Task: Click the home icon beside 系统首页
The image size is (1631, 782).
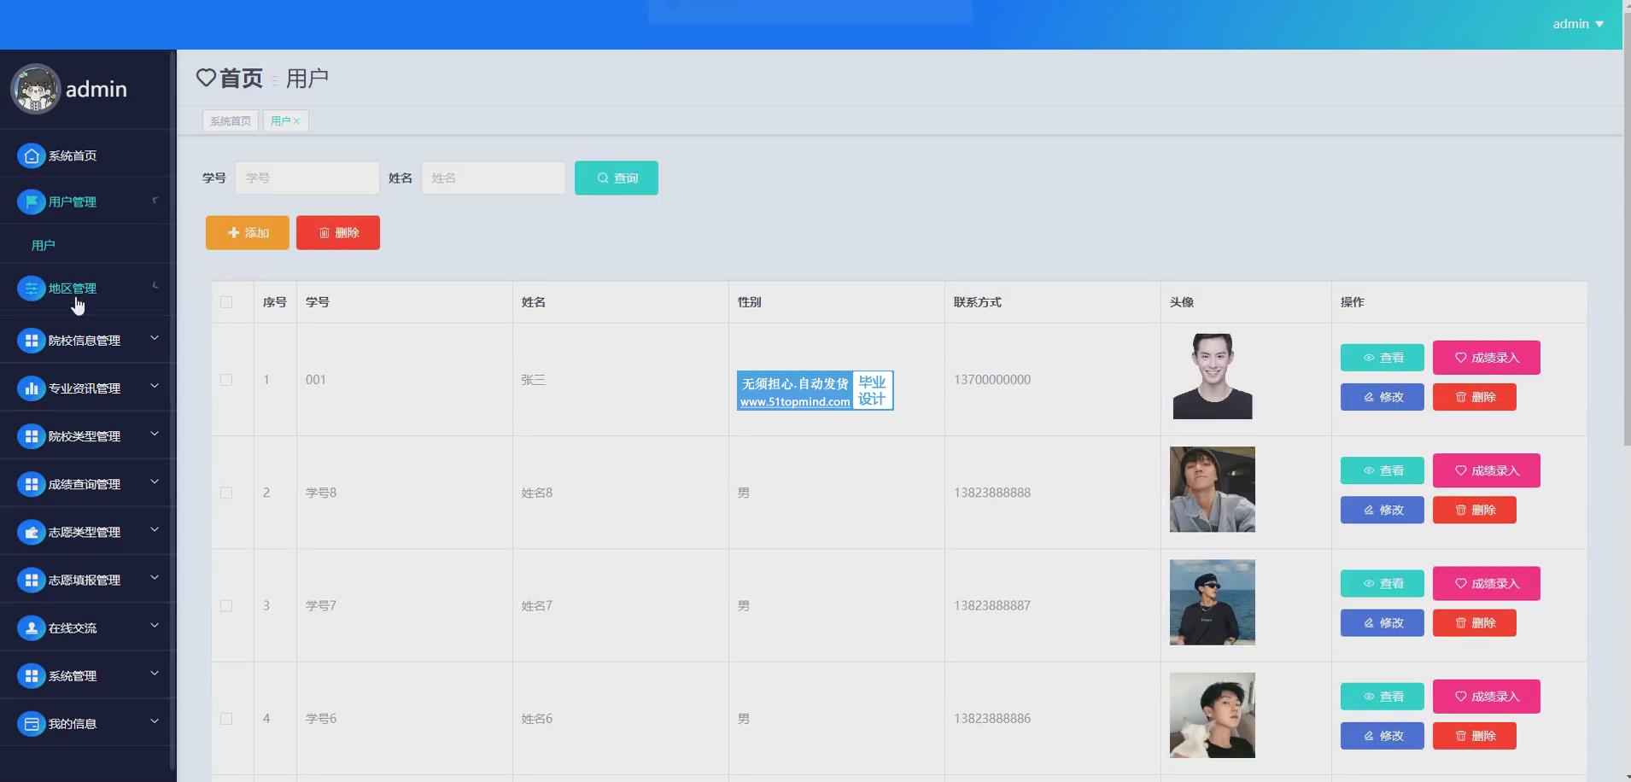Action: (x=32, y=155)
